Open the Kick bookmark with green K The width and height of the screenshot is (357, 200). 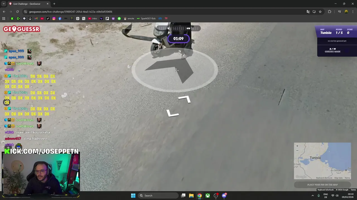click(12, 19)
